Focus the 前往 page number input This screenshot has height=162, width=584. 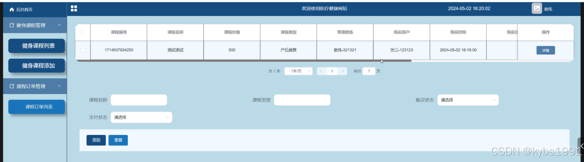(x=369, y=71)
